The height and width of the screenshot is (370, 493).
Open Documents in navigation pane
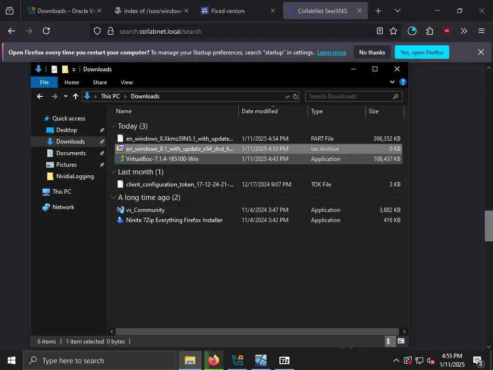coord(71,153)
